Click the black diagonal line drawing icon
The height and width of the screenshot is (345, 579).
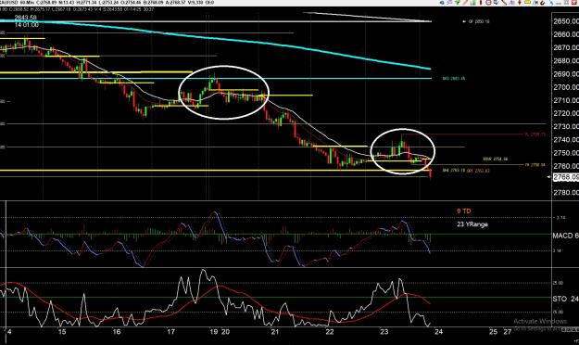504,2
